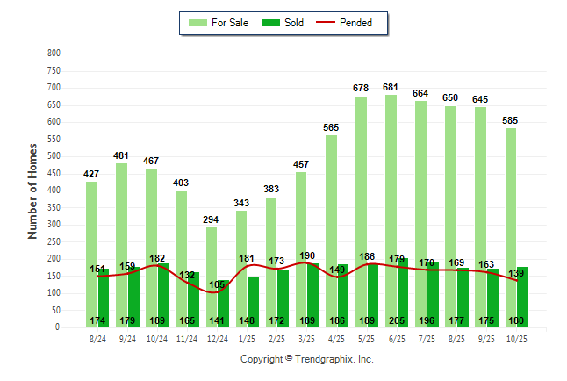Click the Pended data label 105
The width and height of the screenshot is (567, 381).
tap(218, 284)
